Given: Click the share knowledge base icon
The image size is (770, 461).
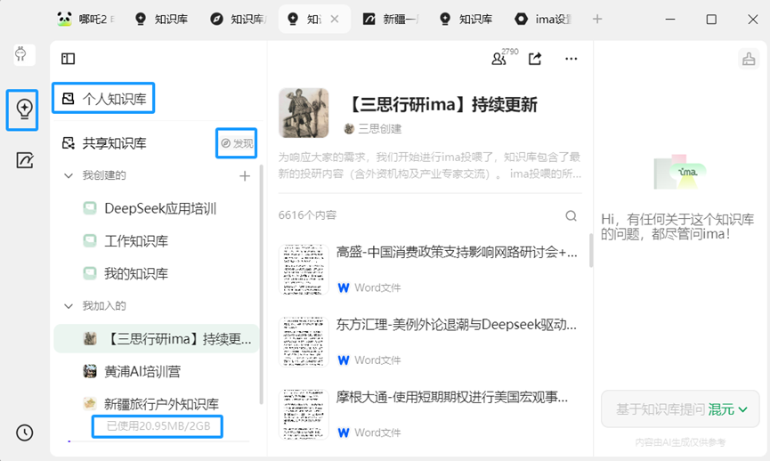Looking at the screenshot, I should tap(535, 59).
